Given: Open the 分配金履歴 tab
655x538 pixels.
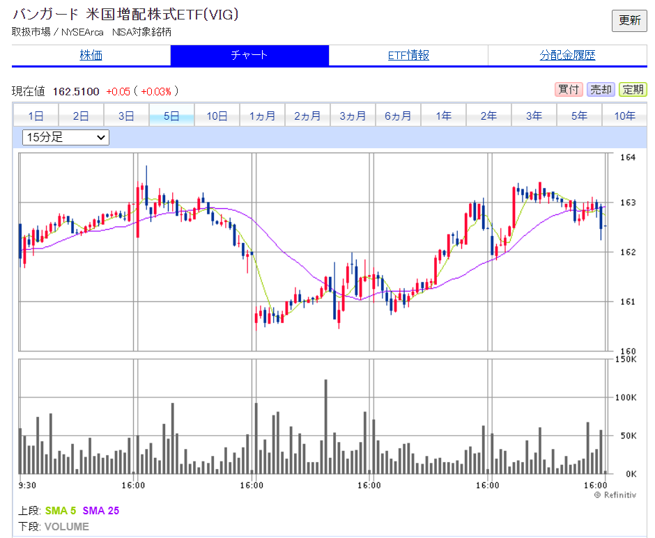Looking at the screenshot, I should tap(567, 55).
